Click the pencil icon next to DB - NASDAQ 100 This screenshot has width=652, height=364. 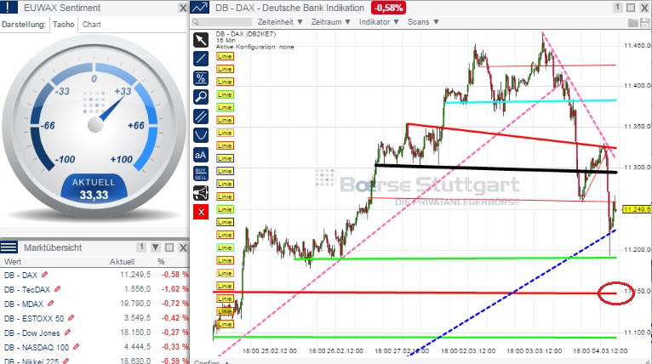[76, 346]
